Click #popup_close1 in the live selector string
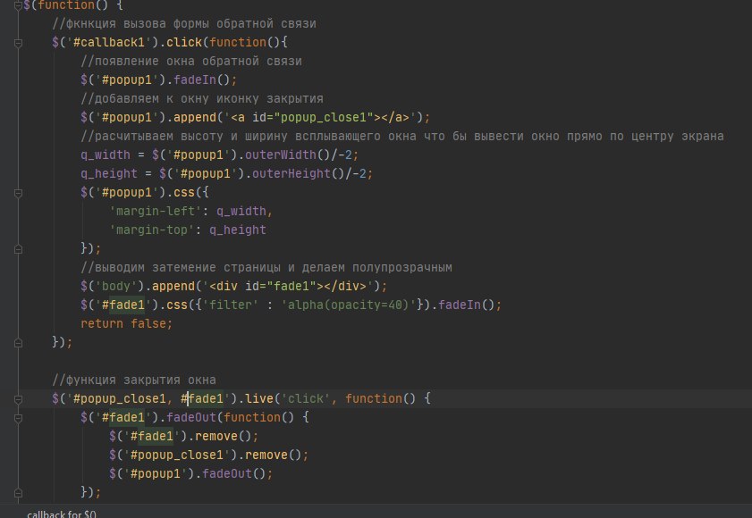Screen dimensions: 752x518 120,398
